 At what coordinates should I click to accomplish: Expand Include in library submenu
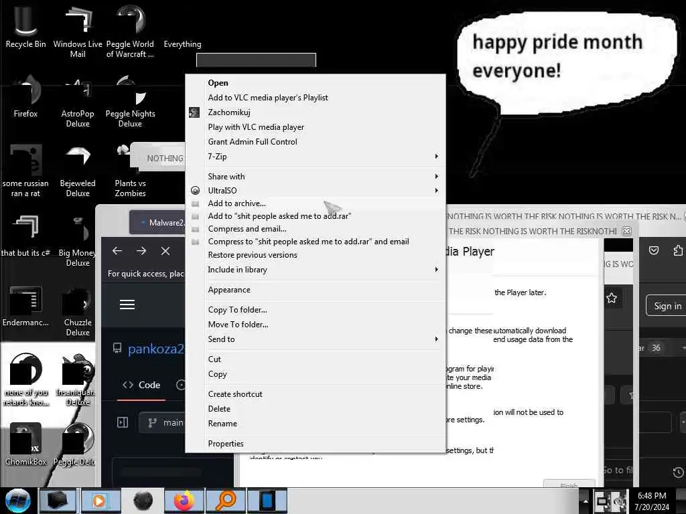click(315, 270)
